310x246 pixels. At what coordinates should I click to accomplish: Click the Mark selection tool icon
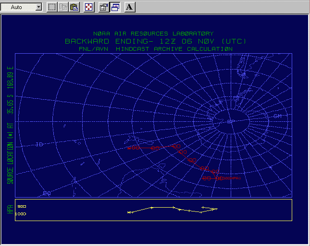point(52,7)
